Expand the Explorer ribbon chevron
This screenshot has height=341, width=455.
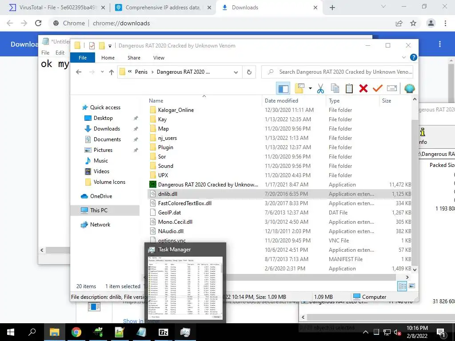(x=403, y=57)
